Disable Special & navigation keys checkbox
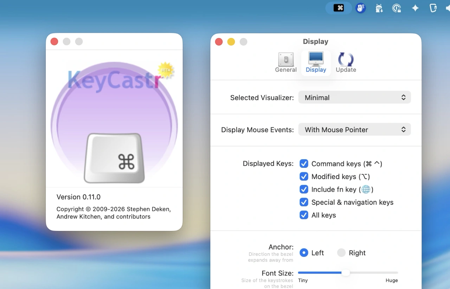Screen dimensions: 450x289 304,202
